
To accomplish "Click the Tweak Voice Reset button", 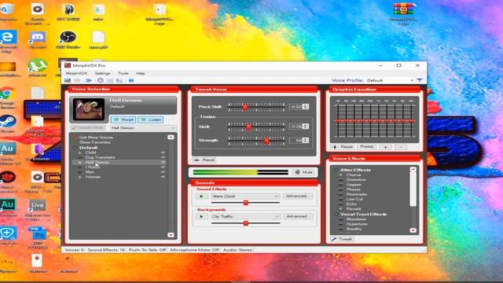I will click(204, 160).
